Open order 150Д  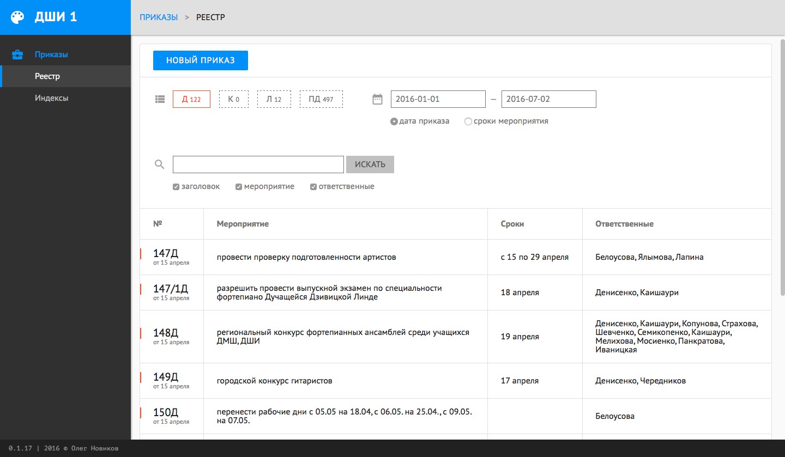(x=166, y=412)
